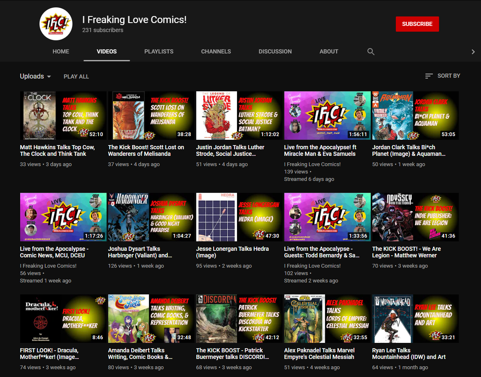
Task: Open the 1:56:11 live stream thumbnail
Action: 327,116
